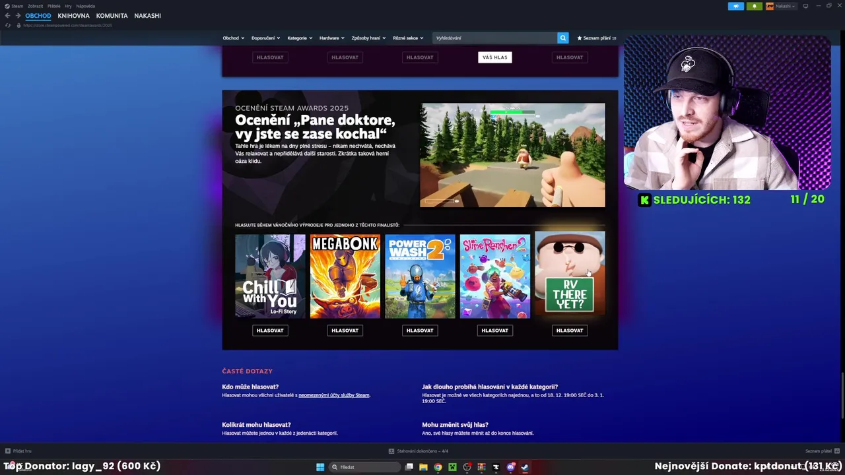The width and height of the screenshot is (845, 475).
Task: Switch to the KOMUNITA tab
Action: pos(112,16)
